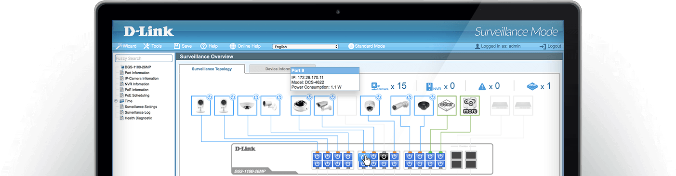Open NVR Infomation page
Screen dimensions: 676x176
point(134,84)
